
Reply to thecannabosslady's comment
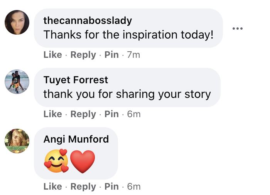coord(83,55)
